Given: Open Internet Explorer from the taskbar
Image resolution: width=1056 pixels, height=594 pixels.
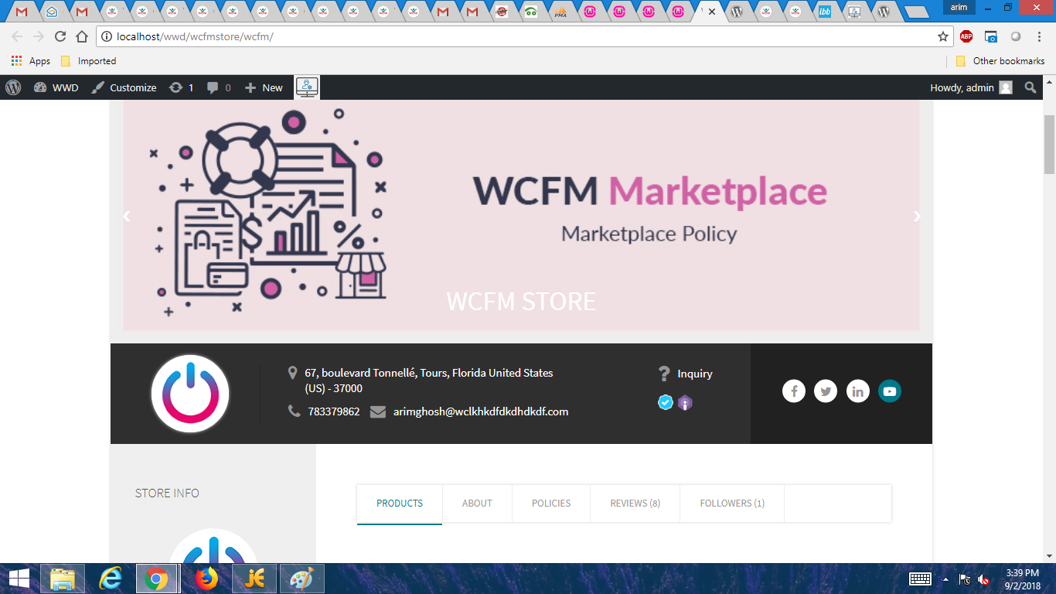Looking at the screenshot, I should click(111, 579).
